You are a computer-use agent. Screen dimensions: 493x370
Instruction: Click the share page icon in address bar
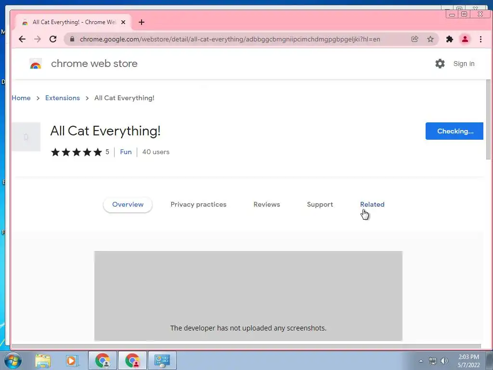(415, 39)
